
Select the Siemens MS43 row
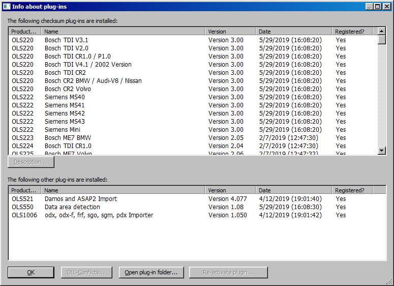pyautogui.click(x=193, y=121)
